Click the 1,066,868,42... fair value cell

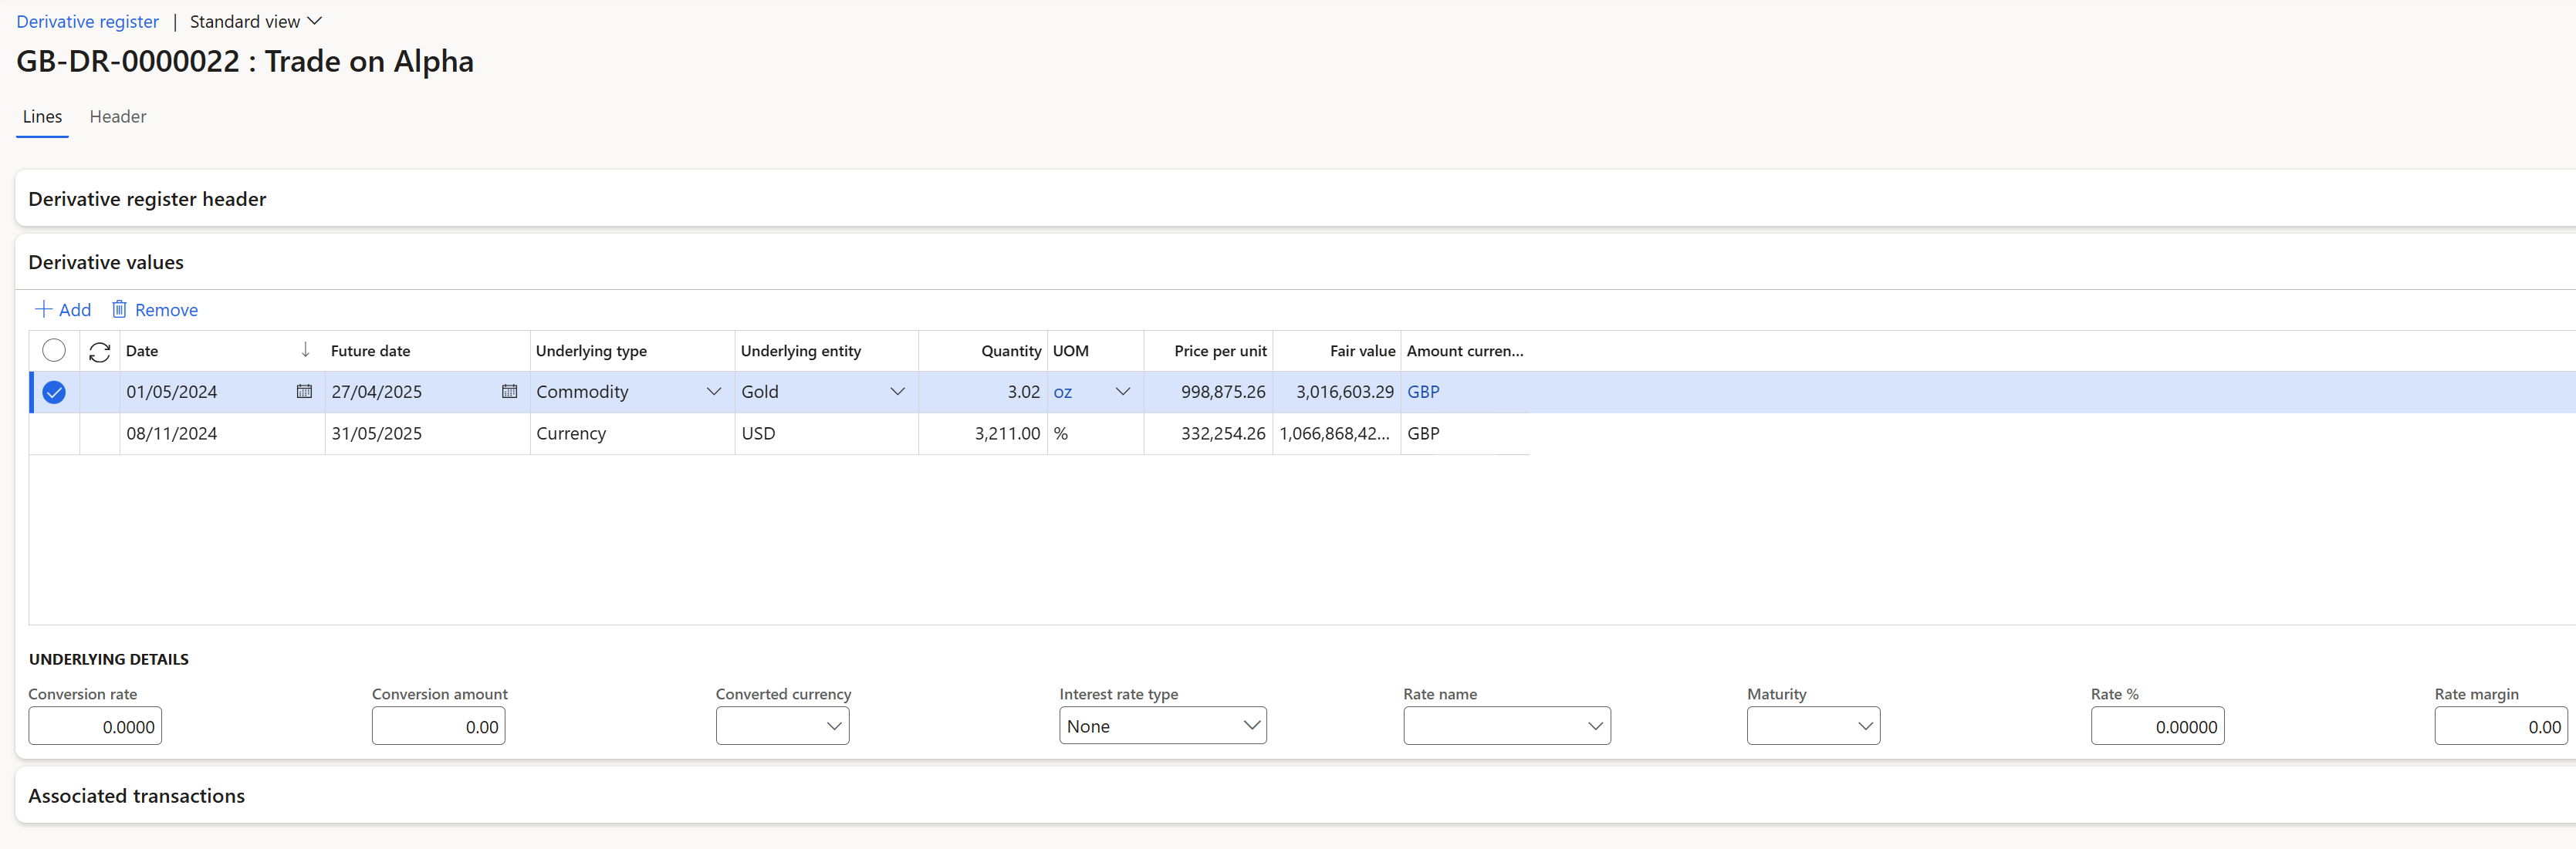[x=1336, y=433]
